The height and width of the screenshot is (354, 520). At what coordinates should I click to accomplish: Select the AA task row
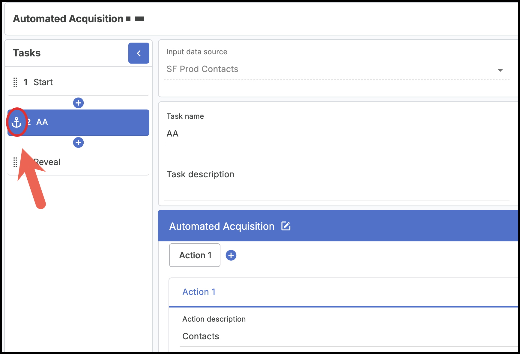90,122
